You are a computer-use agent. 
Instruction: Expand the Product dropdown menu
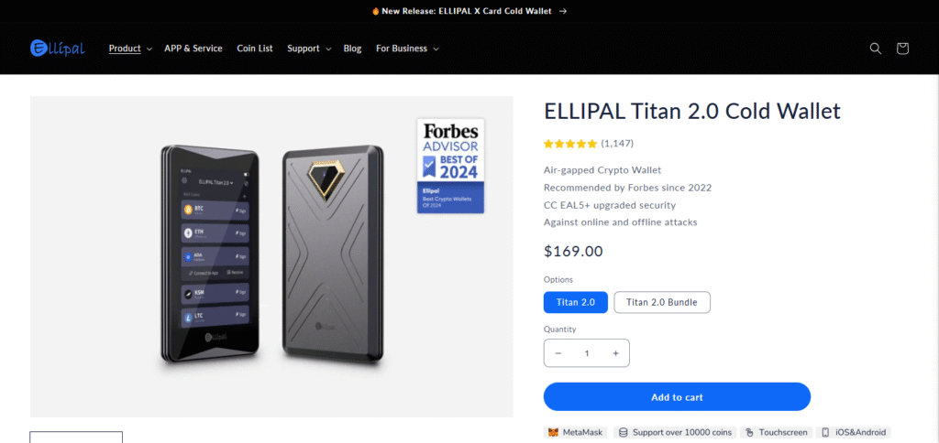point(130,49)
